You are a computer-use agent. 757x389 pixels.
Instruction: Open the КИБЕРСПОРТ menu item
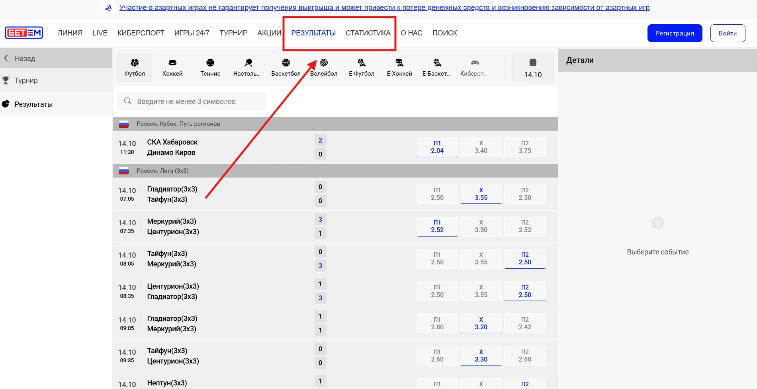tap(141, 33)
